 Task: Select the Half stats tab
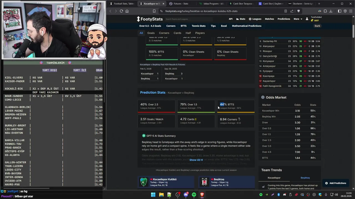click(188, 33)
